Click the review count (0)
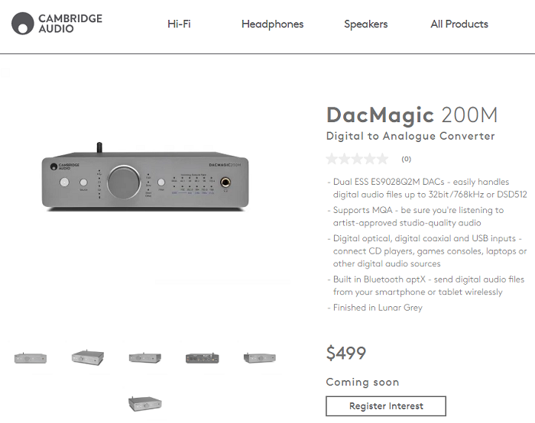Viewport: 535px width, 423px height. [406, 159]
